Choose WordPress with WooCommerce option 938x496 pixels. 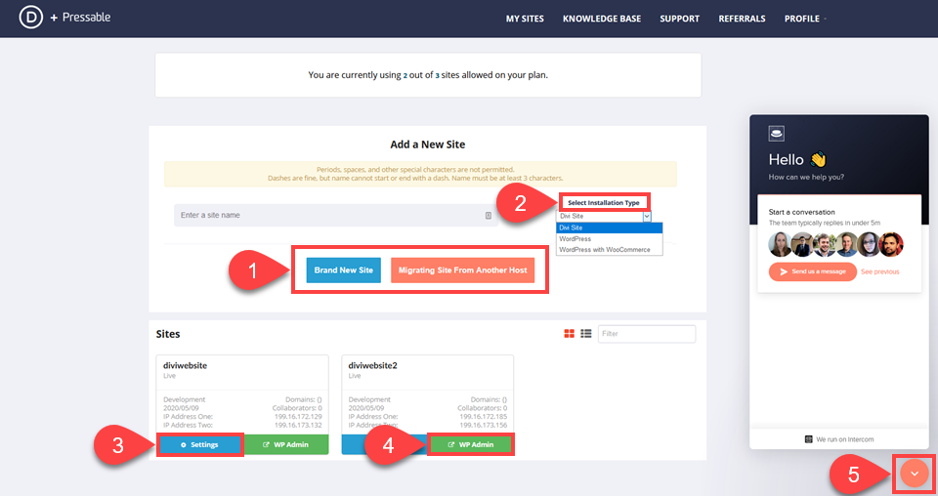click(609, 250)
